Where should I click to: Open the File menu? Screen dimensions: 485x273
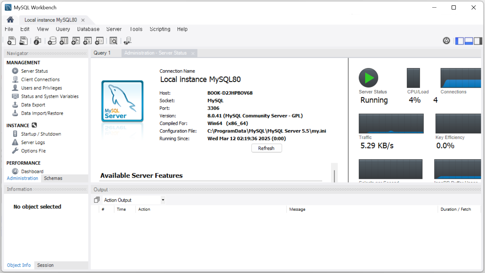(x=9, y=29)
